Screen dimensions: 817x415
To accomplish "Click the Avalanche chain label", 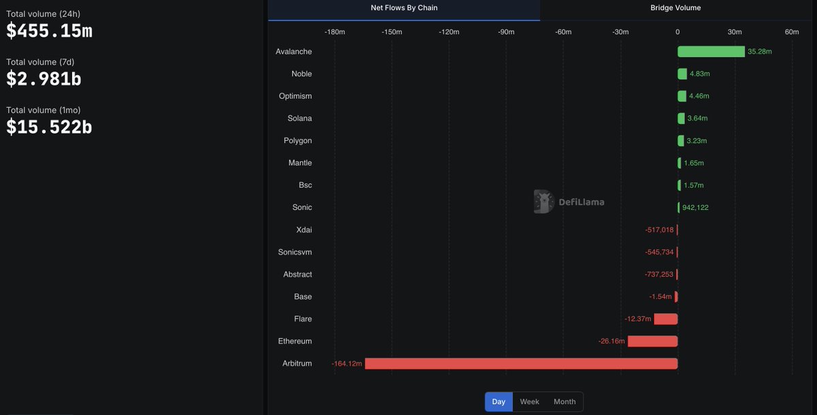I will coord(294,52).
